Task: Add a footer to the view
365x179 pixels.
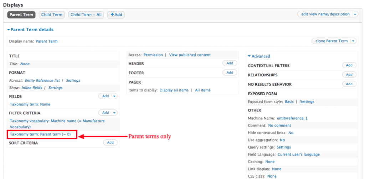Action: (230, 72)
